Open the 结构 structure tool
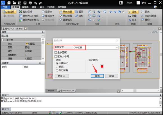 tap(79, 16)
